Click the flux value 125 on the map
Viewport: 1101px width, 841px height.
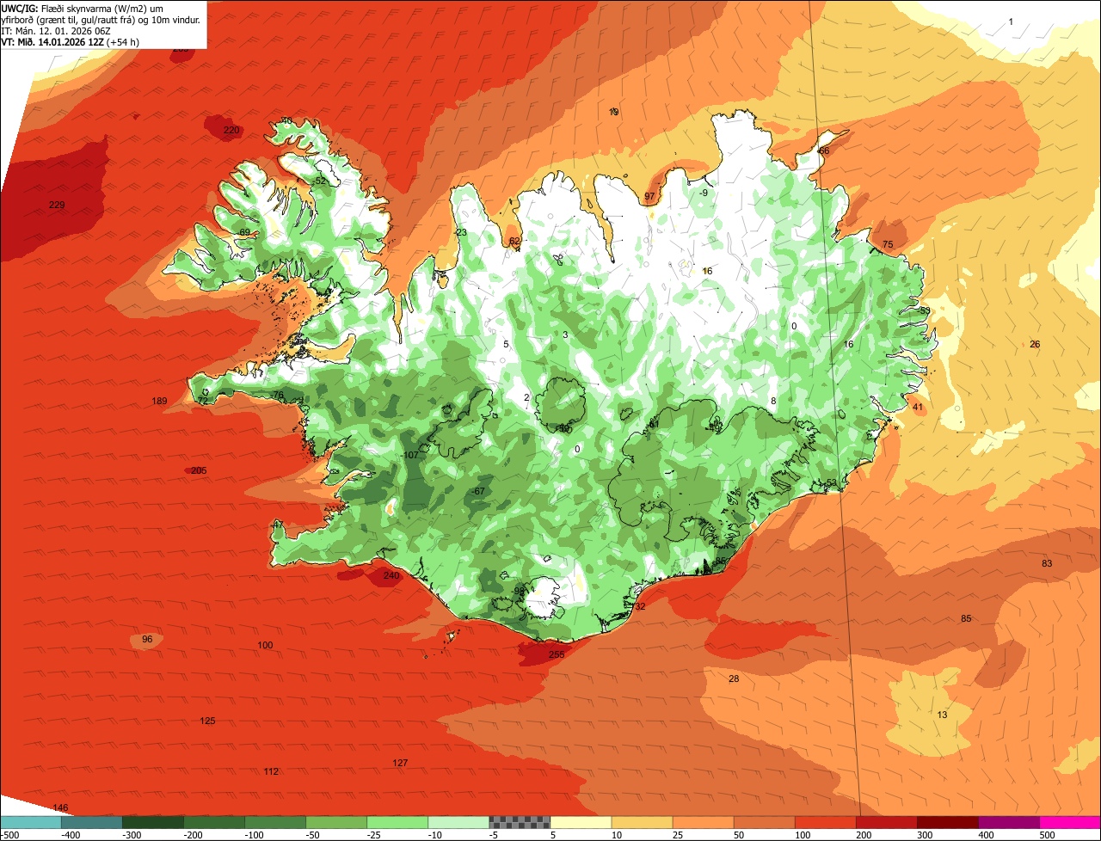207,721
